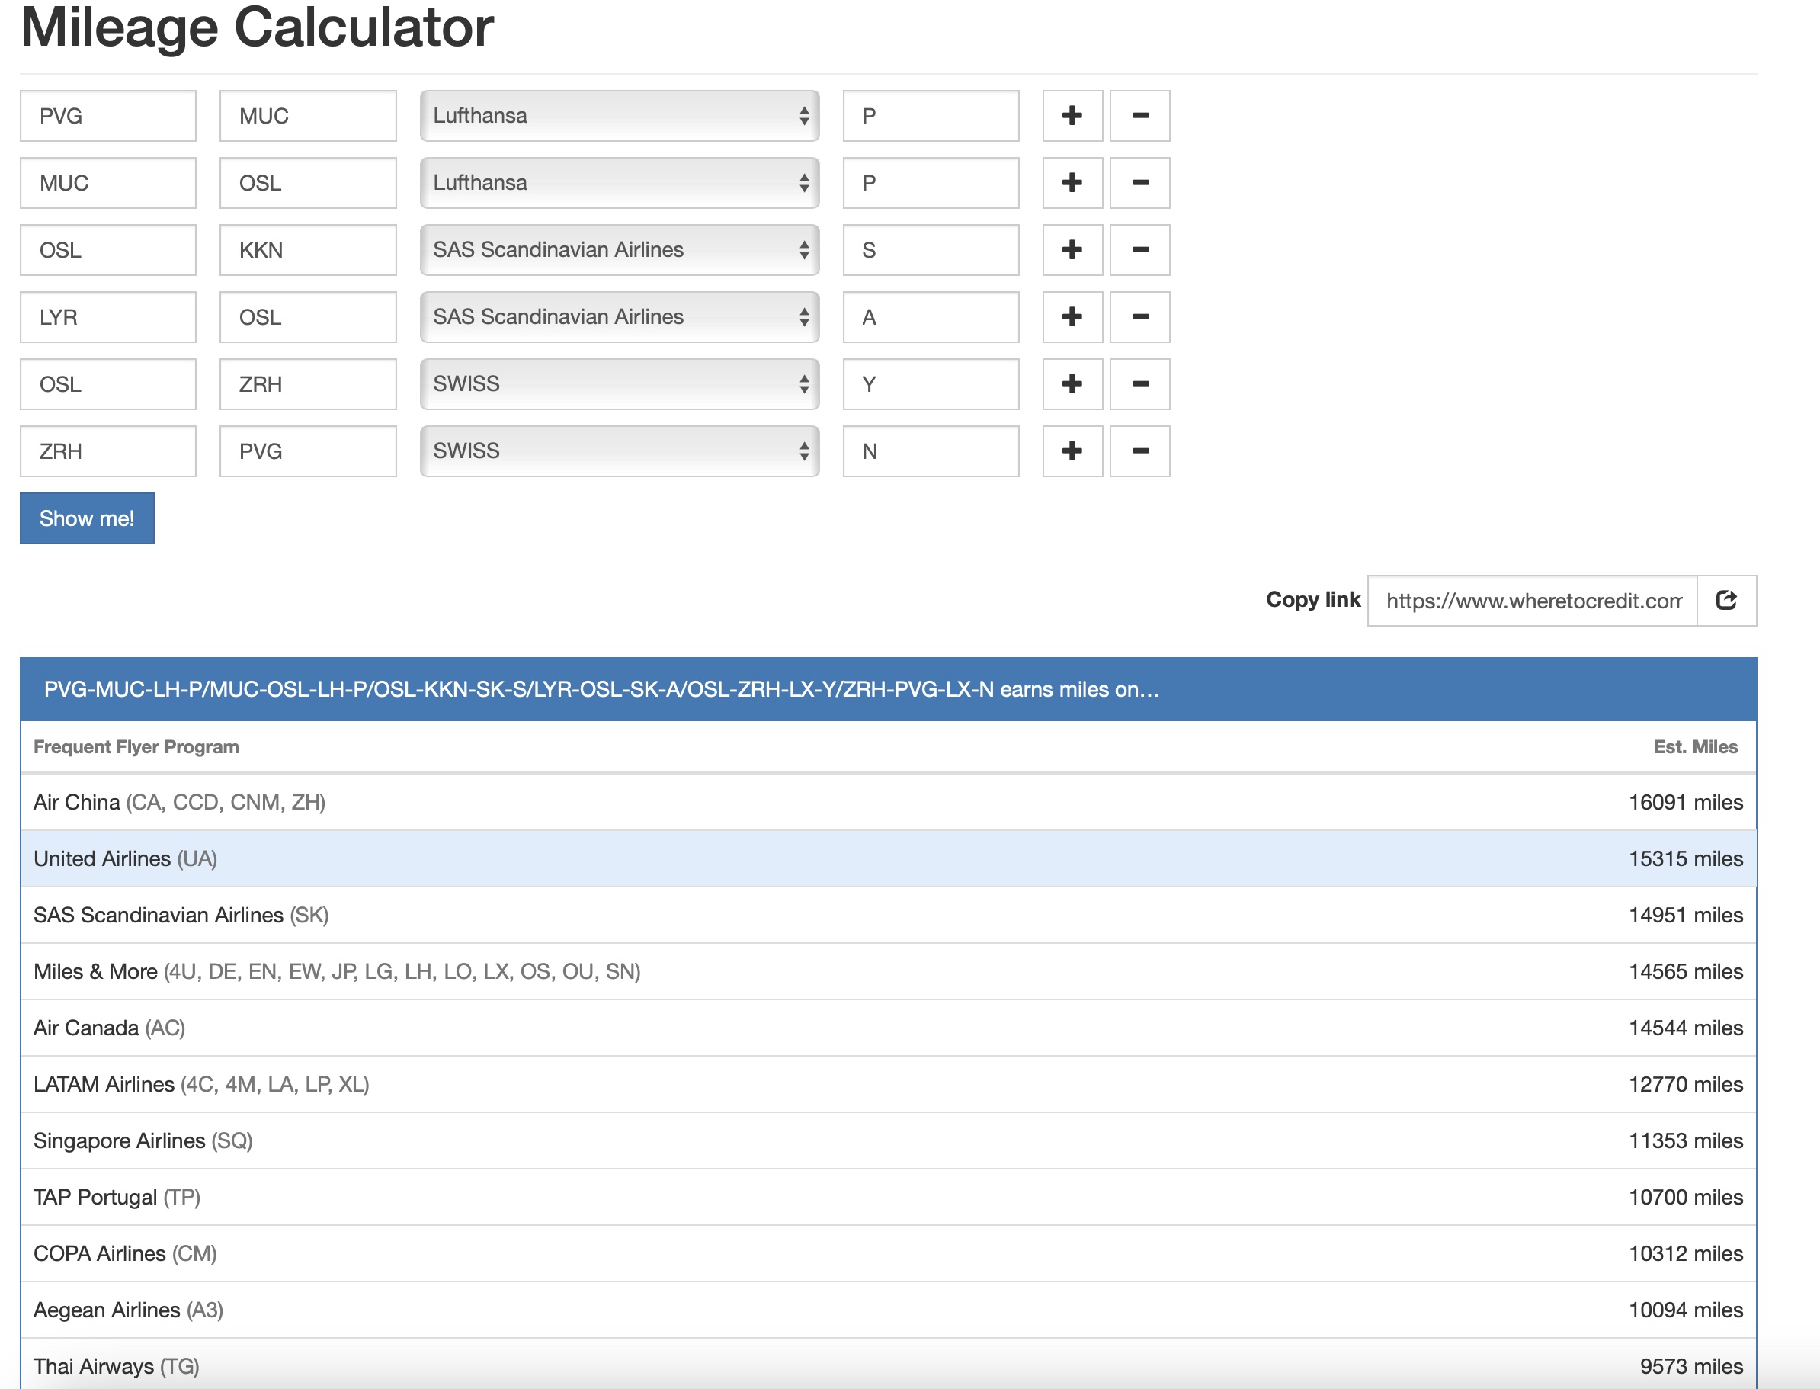Select the TAP Portugal (TP) row

[889, 1197]
